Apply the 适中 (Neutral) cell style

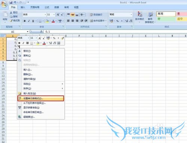click(182, 19)
